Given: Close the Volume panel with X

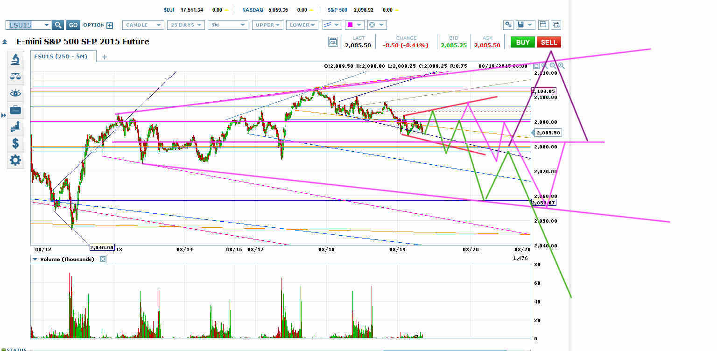Looking at the screenshot, I should (103, 259).
